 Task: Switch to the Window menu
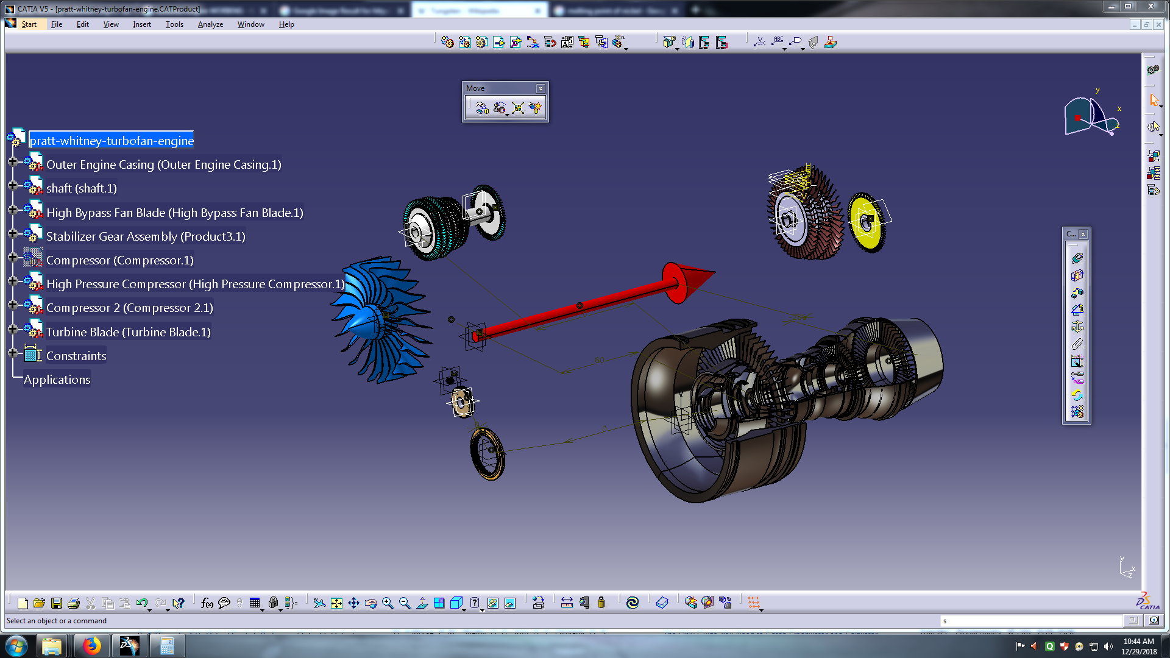tap(250, 24)
